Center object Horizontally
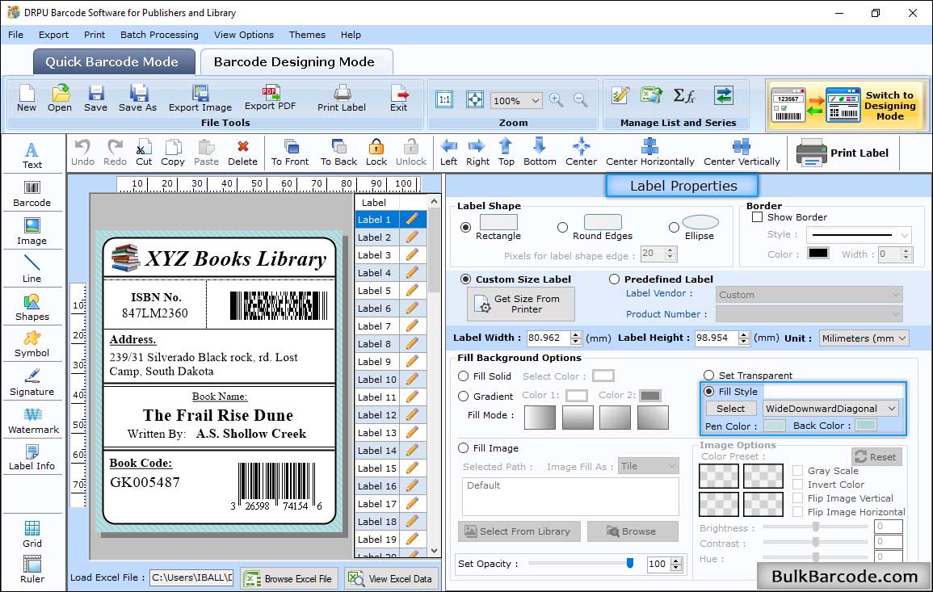 tap(650, 153)
